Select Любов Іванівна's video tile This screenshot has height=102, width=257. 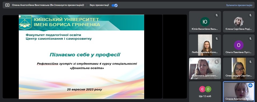tap(205, 45)
